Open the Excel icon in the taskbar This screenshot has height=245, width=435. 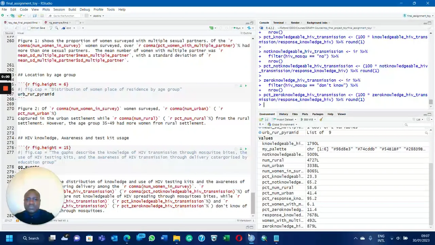tap(226, 238)
